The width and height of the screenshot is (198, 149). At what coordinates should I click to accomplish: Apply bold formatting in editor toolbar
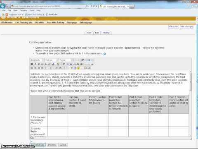[32, 64]
